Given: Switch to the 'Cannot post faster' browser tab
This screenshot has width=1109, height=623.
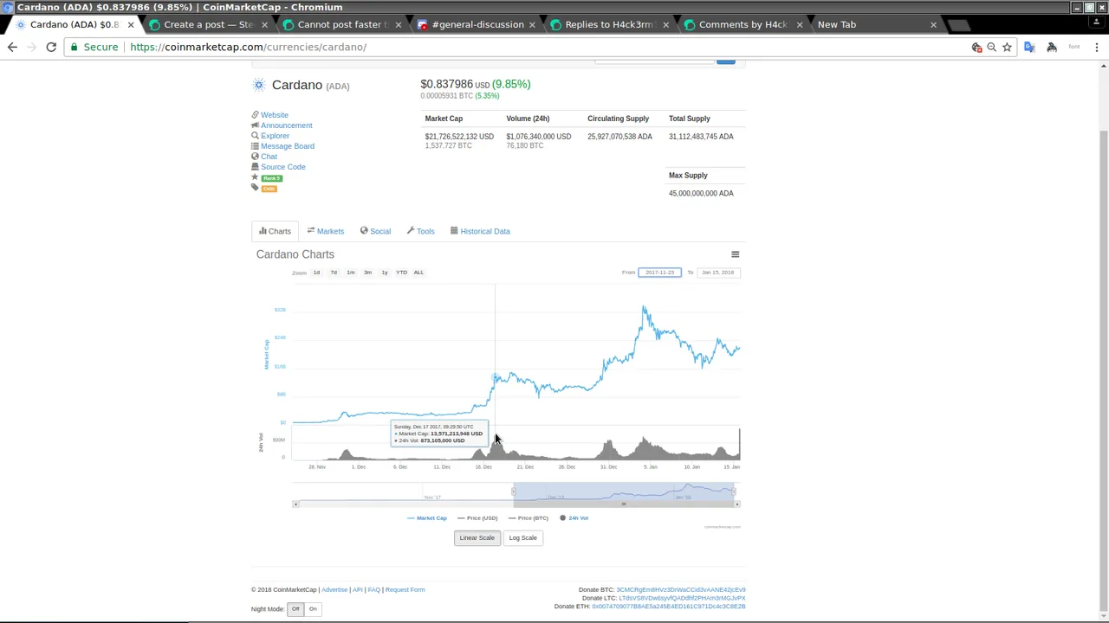Looking at the screenshot, I should click(341, 24).
